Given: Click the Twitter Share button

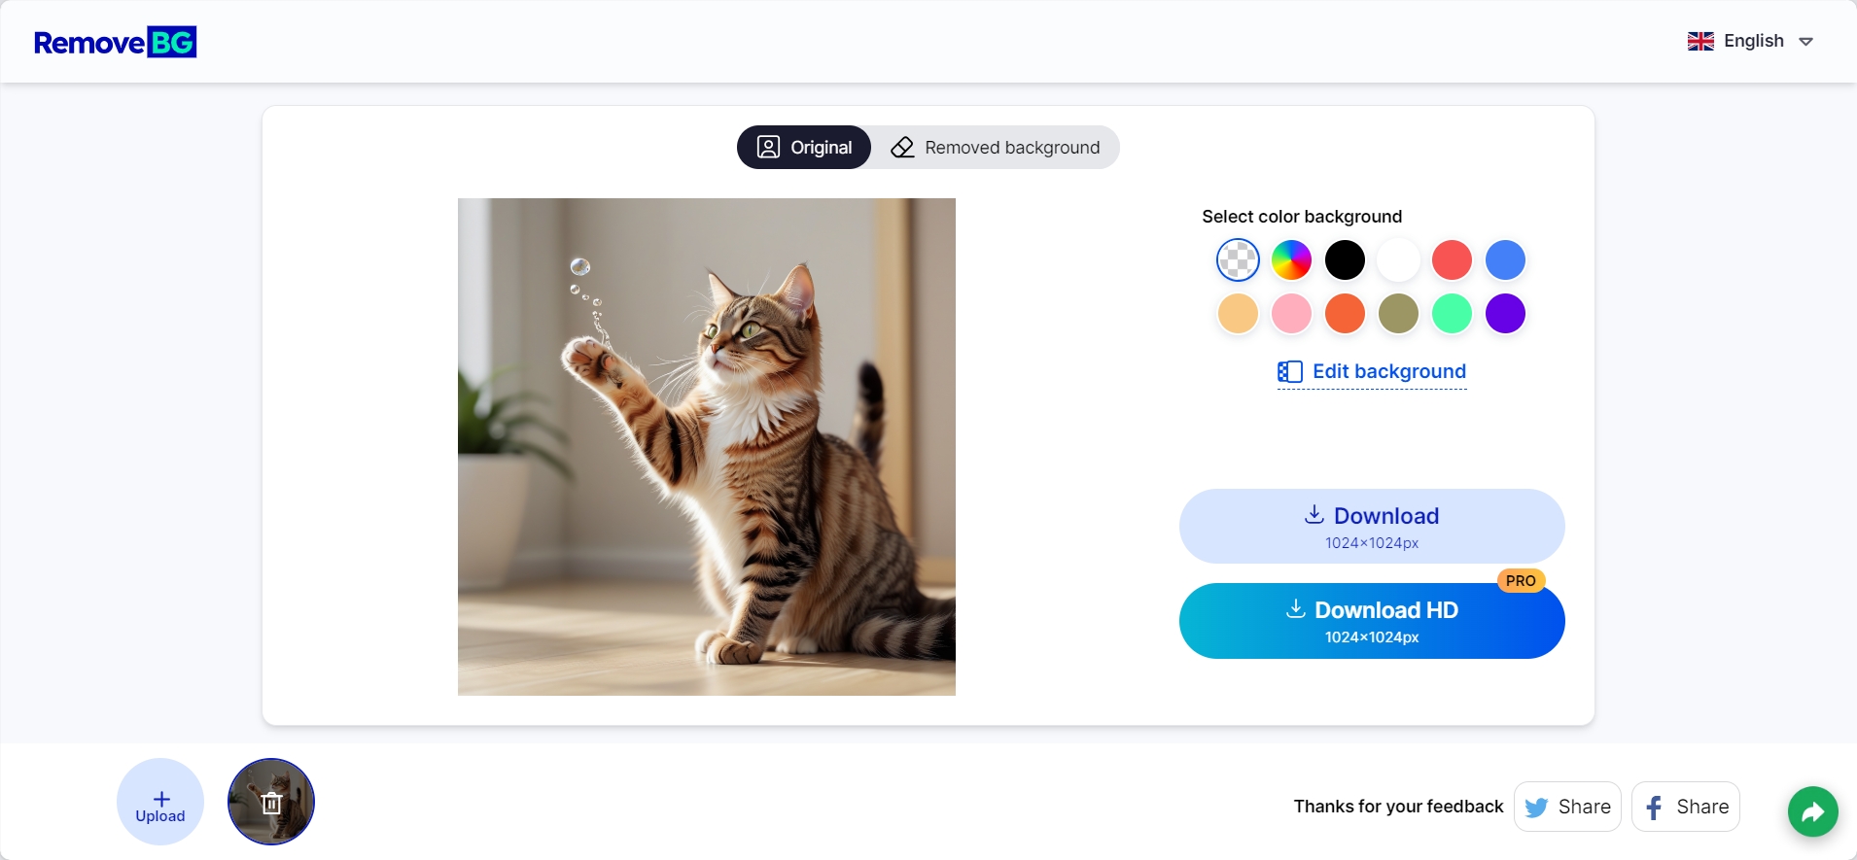Looking at the screenshot, I should click(1567, 807).
